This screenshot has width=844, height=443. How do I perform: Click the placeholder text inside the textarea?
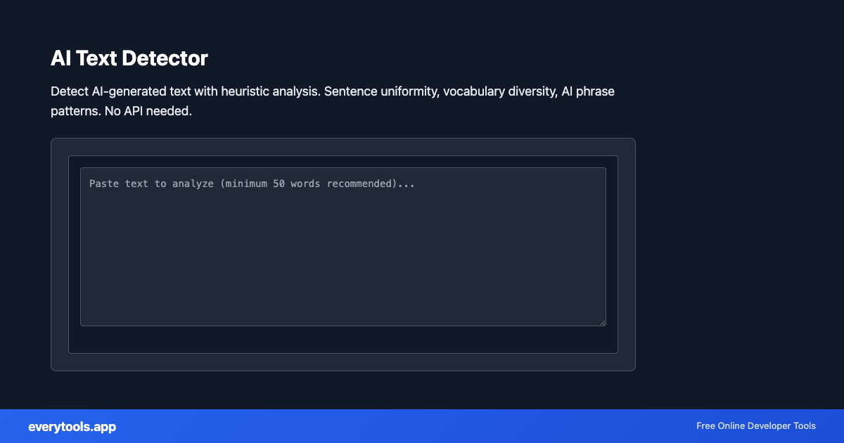(x=252, y=183)
